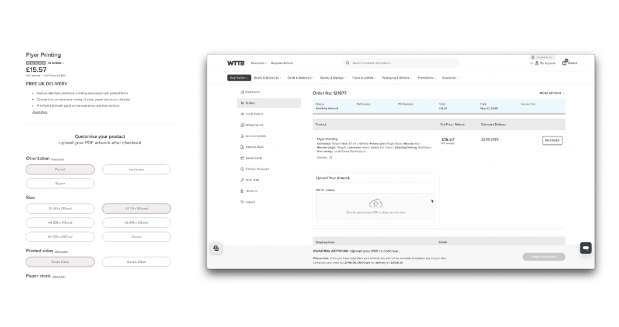619x327 pixels.
Task: Expand the Best Sellers dropdown
Action: point(239,78)
